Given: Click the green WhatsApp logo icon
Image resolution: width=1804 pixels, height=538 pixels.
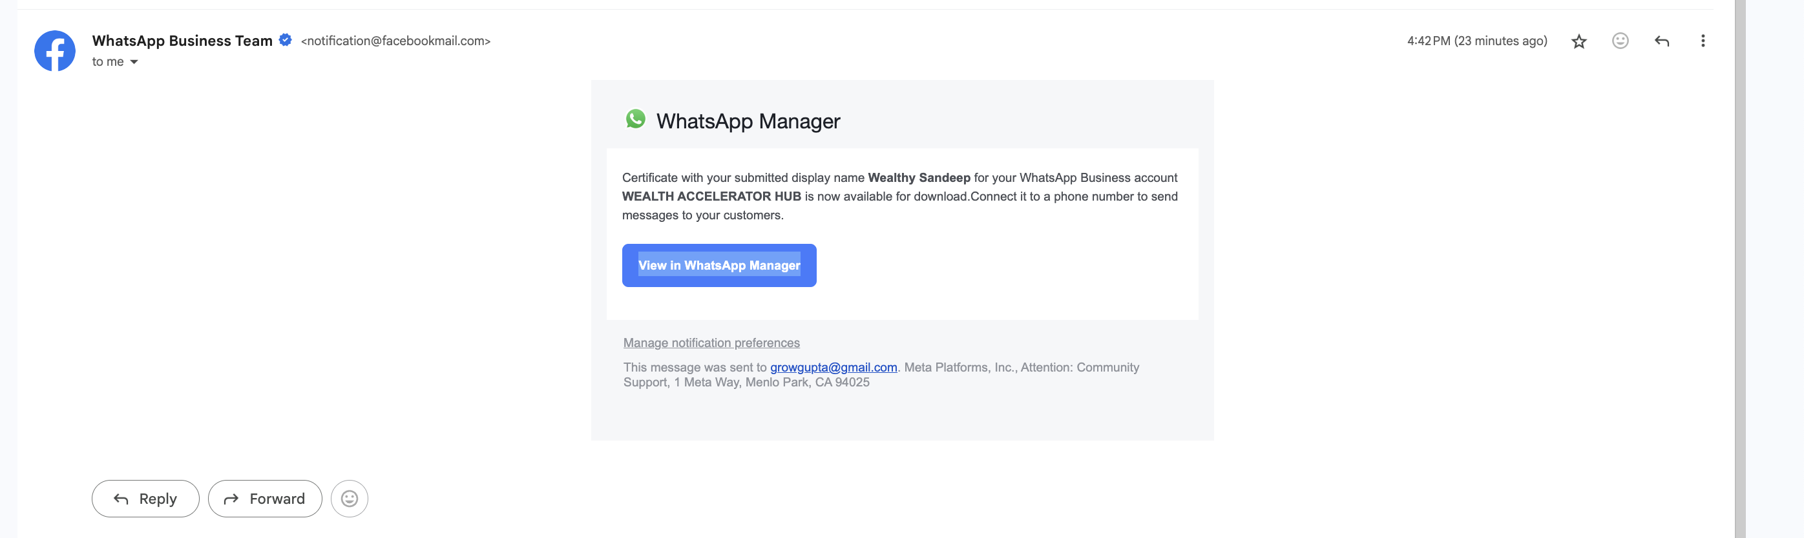Looking at the screenshot, I should [635, 119].
